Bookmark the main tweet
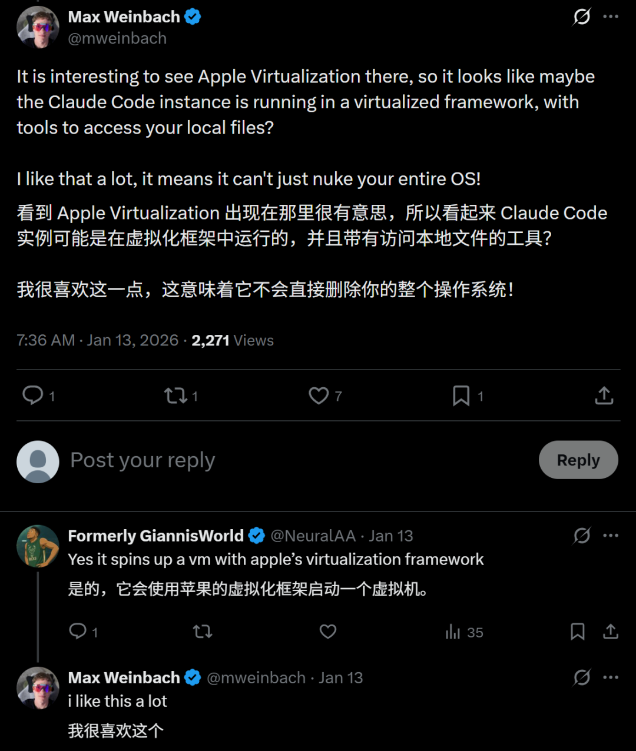The width and height of the screenshot is (636, 751). (x=461, y=396)
